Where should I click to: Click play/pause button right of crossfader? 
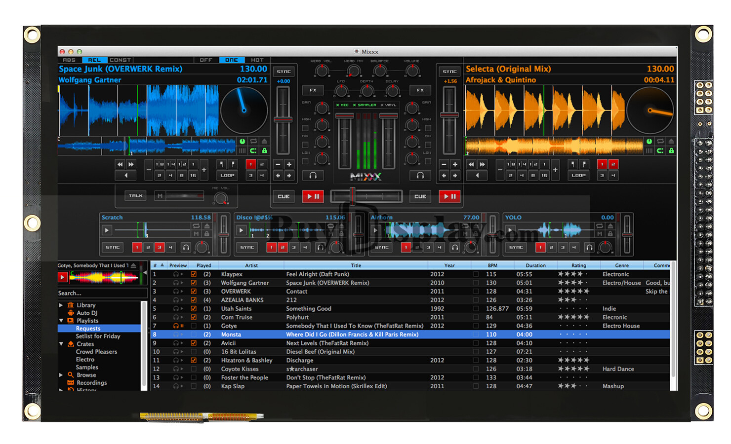coord(449,196)
